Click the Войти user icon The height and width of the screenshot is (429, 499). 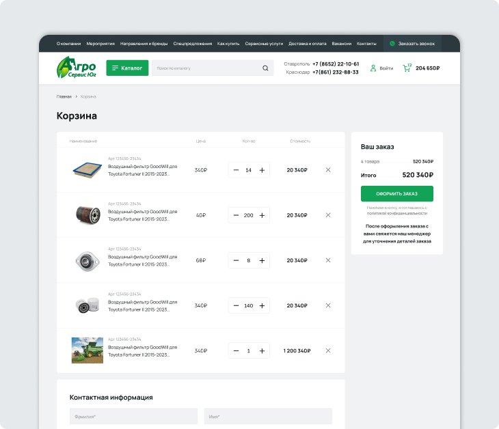click(373, 68)
